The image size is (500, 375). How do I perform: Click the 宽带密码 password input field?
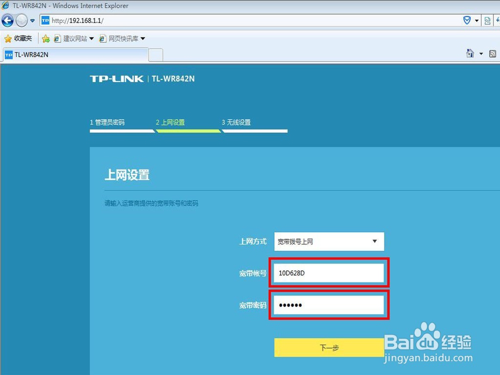pos(329,305)
